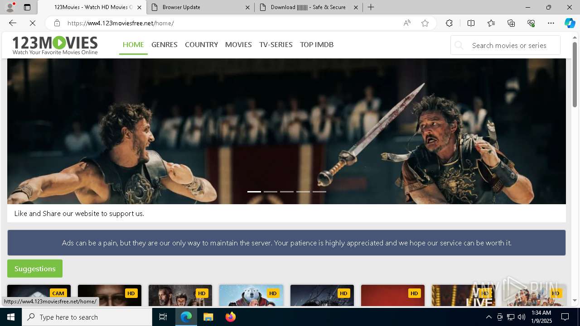The image size is (580, 326).
Task: Add this page to favorites star
Action: pyautogui.click(x=425, y=23)
